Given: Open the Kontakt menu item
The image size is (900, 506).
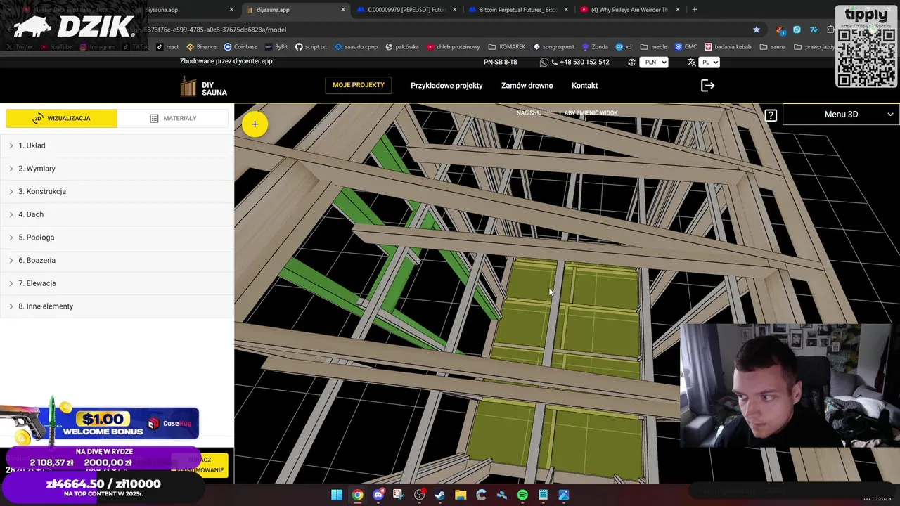Looking at the screenshot, I should 585,86.
